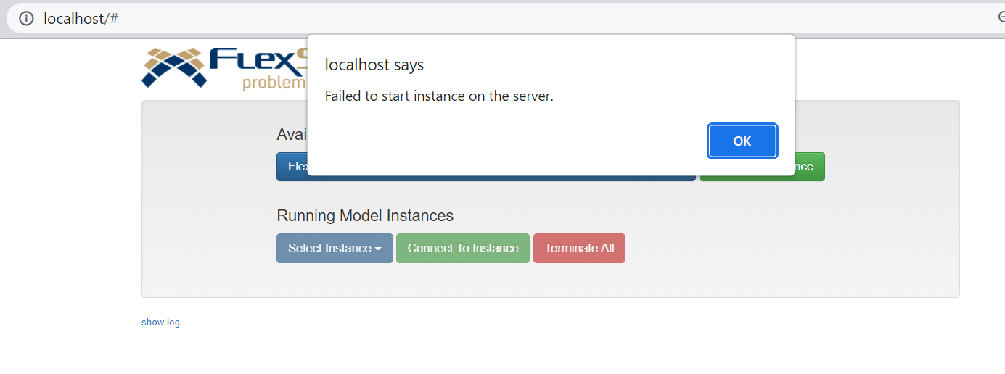Click the caret arrow on Select Instance
The height and width of the screenshot is (374, 1005).
378,249
